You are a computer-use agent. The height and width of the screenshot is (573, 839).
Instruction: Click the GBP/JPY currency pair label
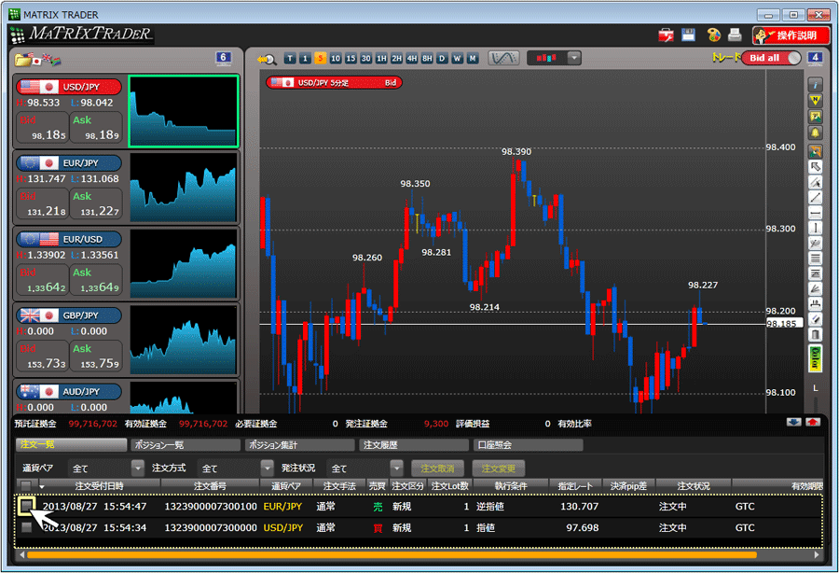tap(69, 315)
